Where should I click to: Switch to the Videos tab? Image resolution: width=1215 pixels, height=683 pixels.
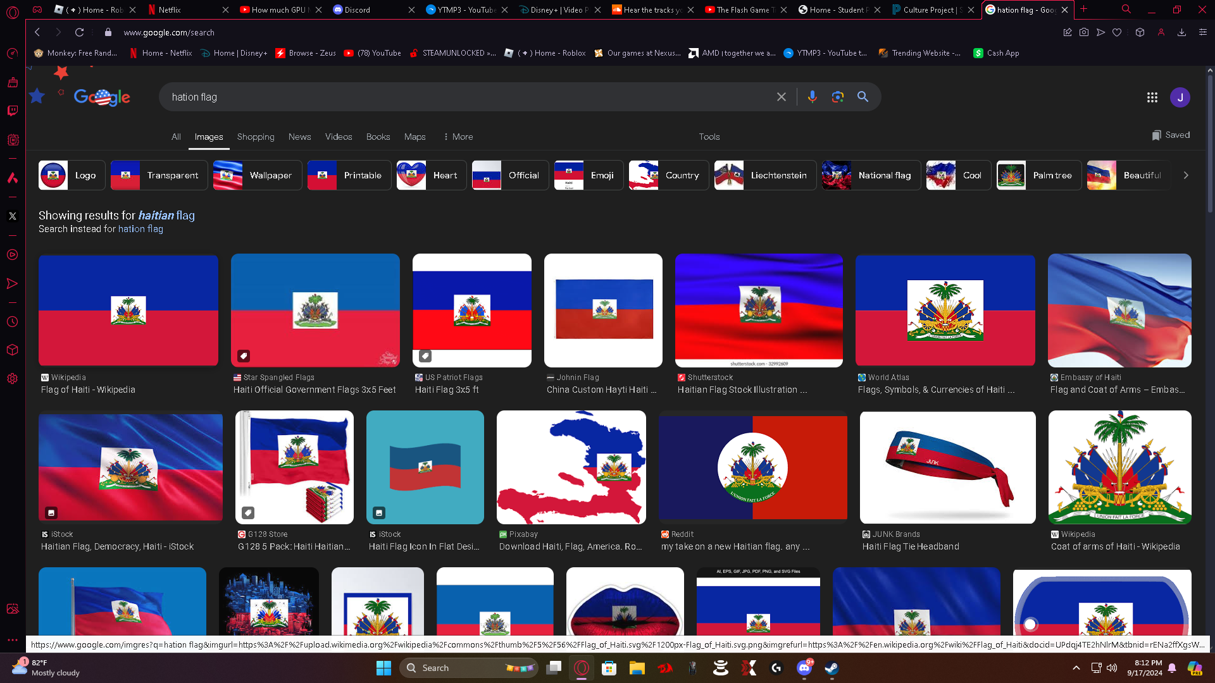tap(338, 137)
